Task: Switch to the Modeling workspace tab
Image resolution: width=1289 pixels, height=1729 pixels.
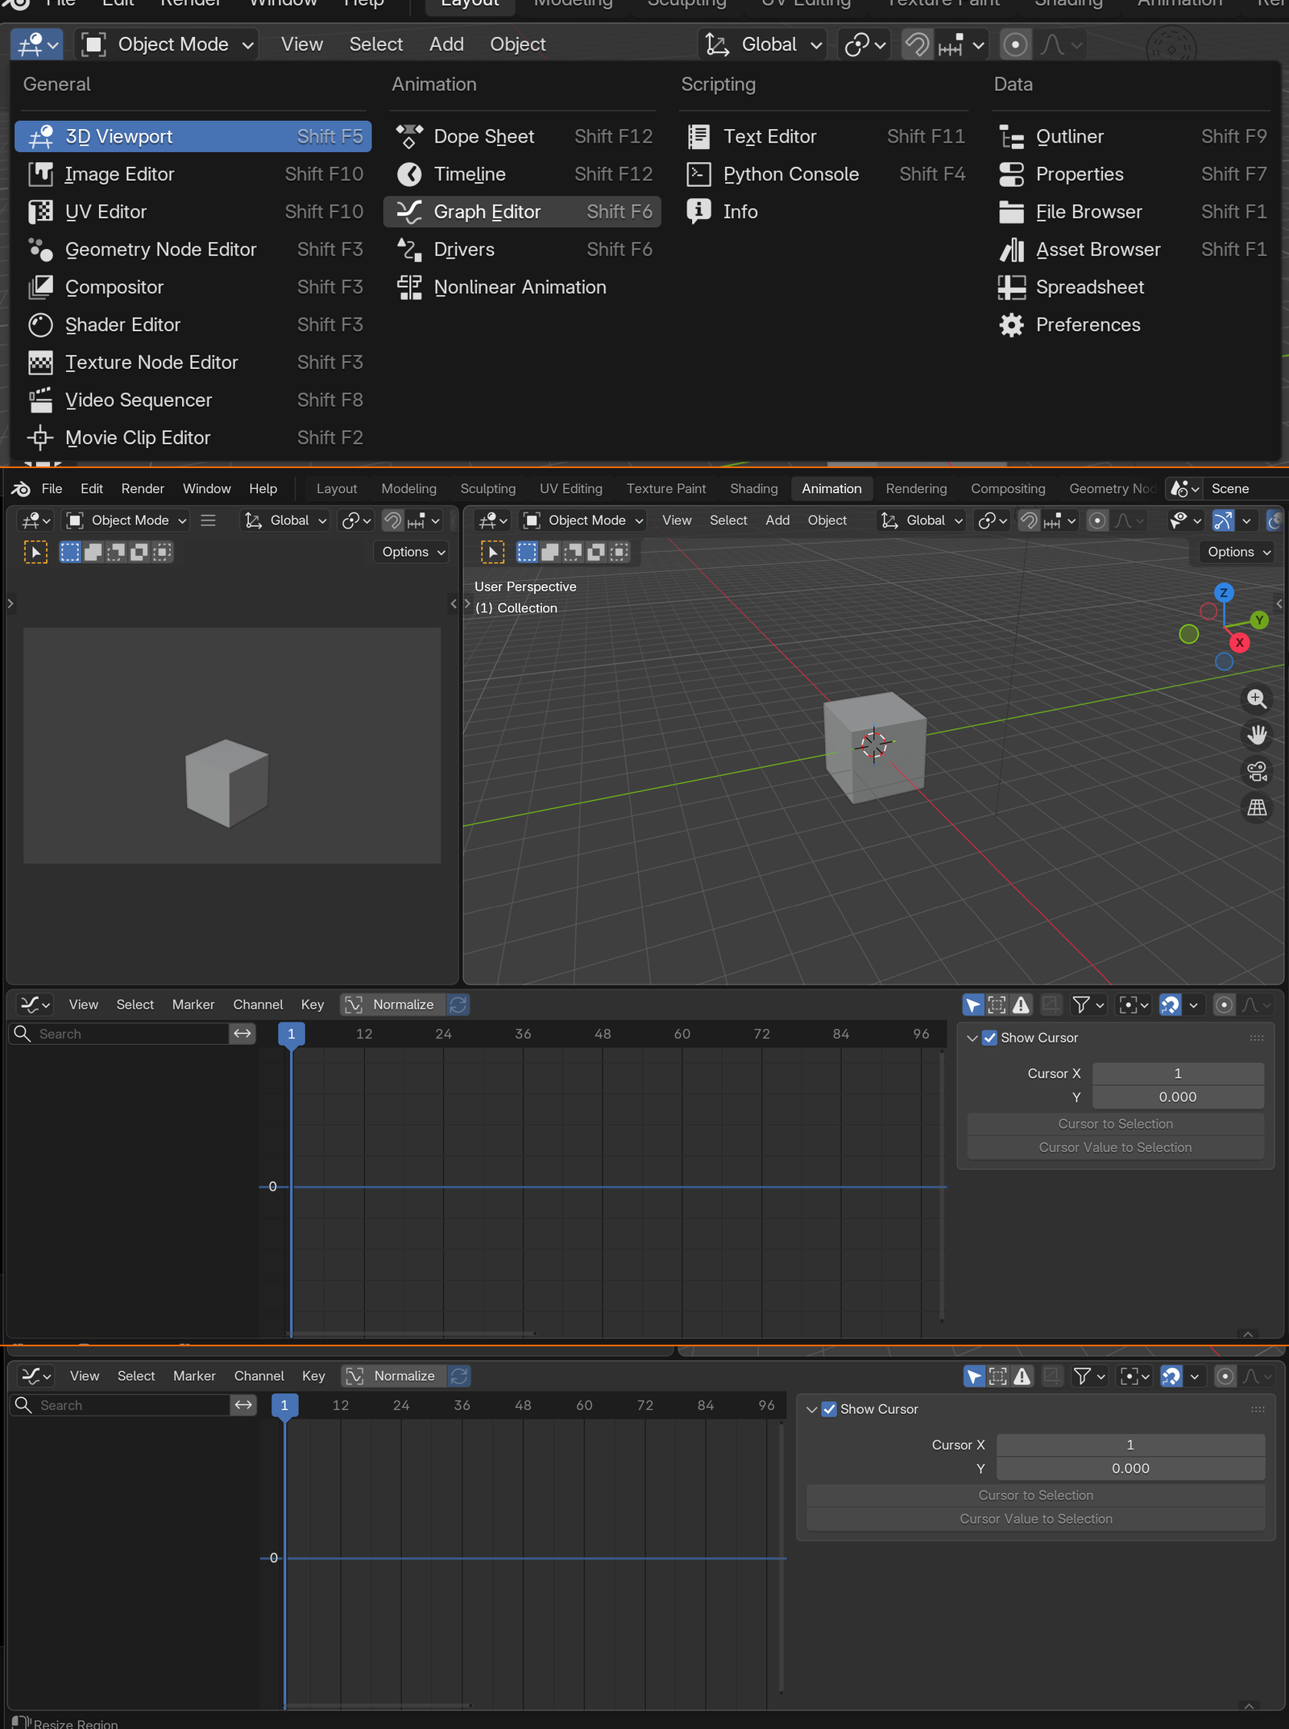Action: [408, 488]
